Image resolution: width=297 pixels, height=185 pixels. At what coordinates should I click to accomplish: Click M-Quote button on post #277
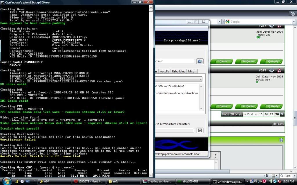tap(247, 61)
